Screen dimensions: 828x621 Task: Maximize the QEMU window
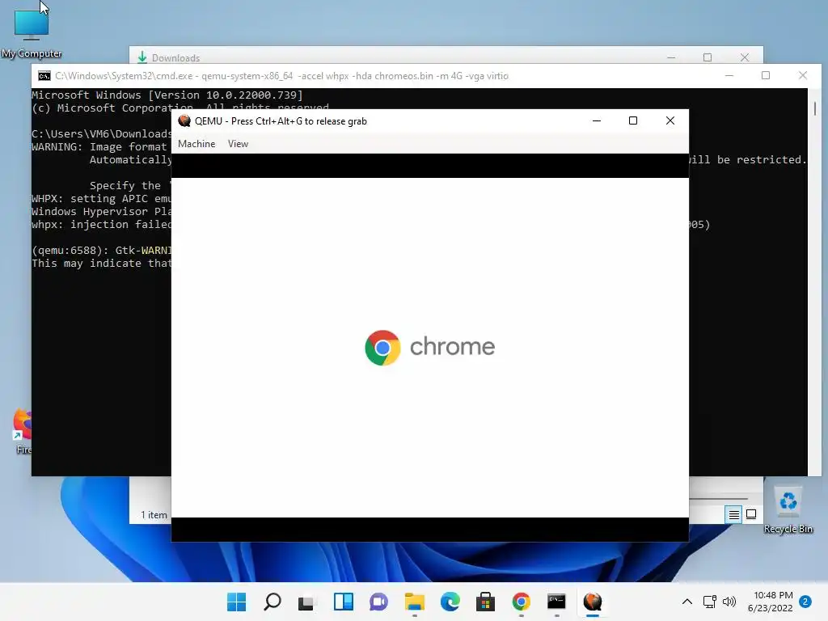tap(633, 121)
